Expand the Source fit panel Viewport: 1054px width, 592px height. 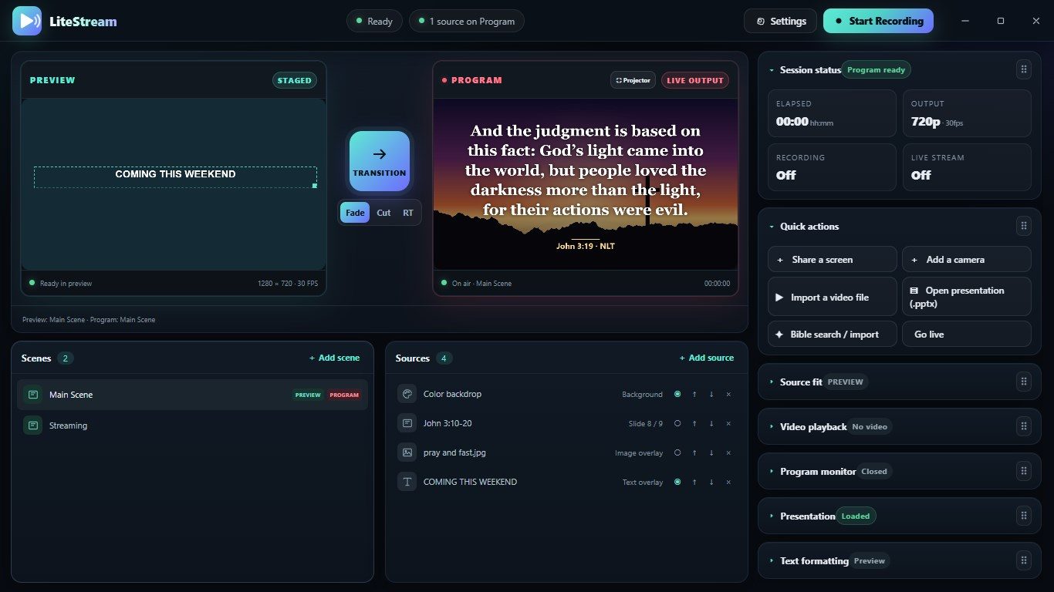tap(772, 382)
